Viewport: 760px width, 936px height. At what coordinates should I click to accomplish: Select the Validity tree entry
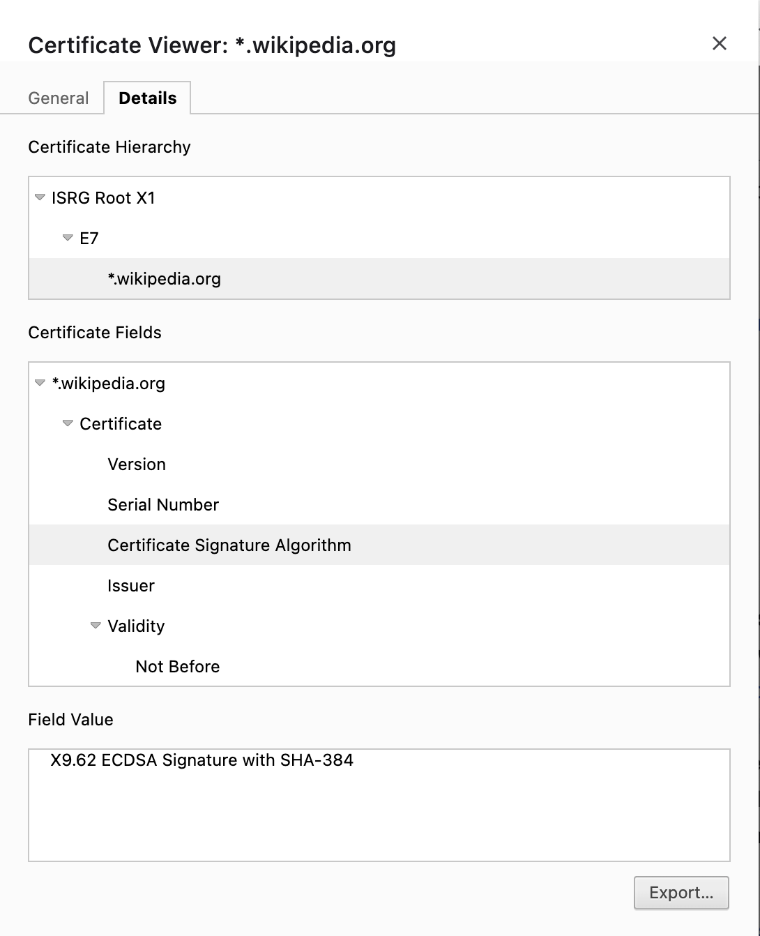coord(135,626)
